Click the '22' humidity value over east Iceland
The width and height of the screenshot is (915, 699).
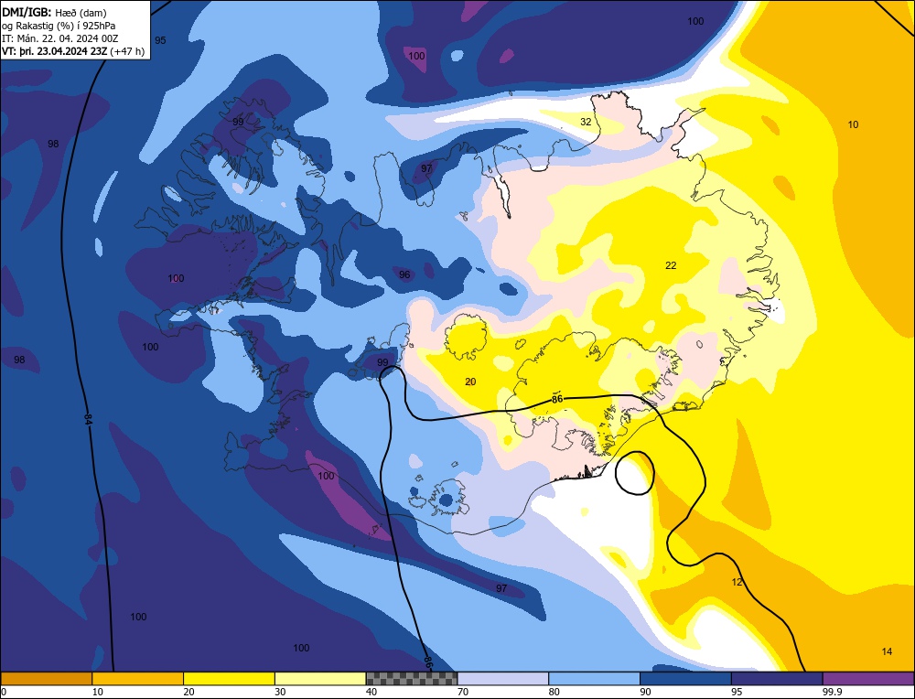(671, 265)
